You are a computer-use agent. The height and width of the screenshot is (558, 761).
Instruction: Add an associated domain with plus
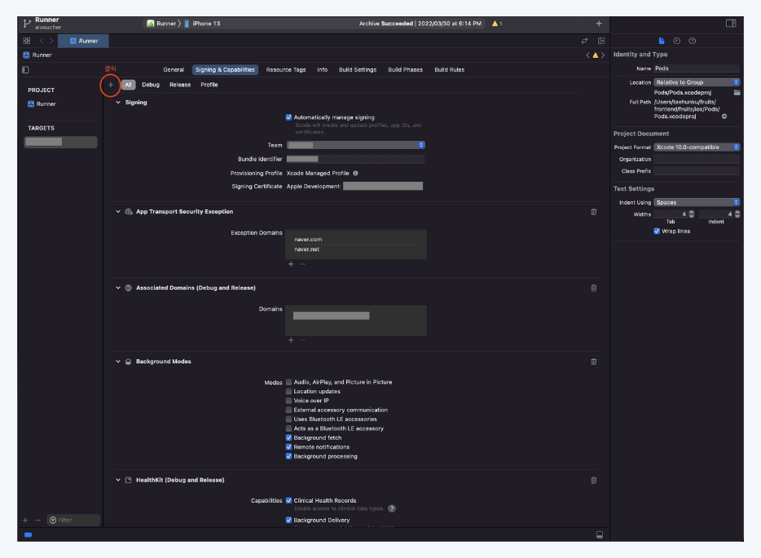click(x=291, y=341)
